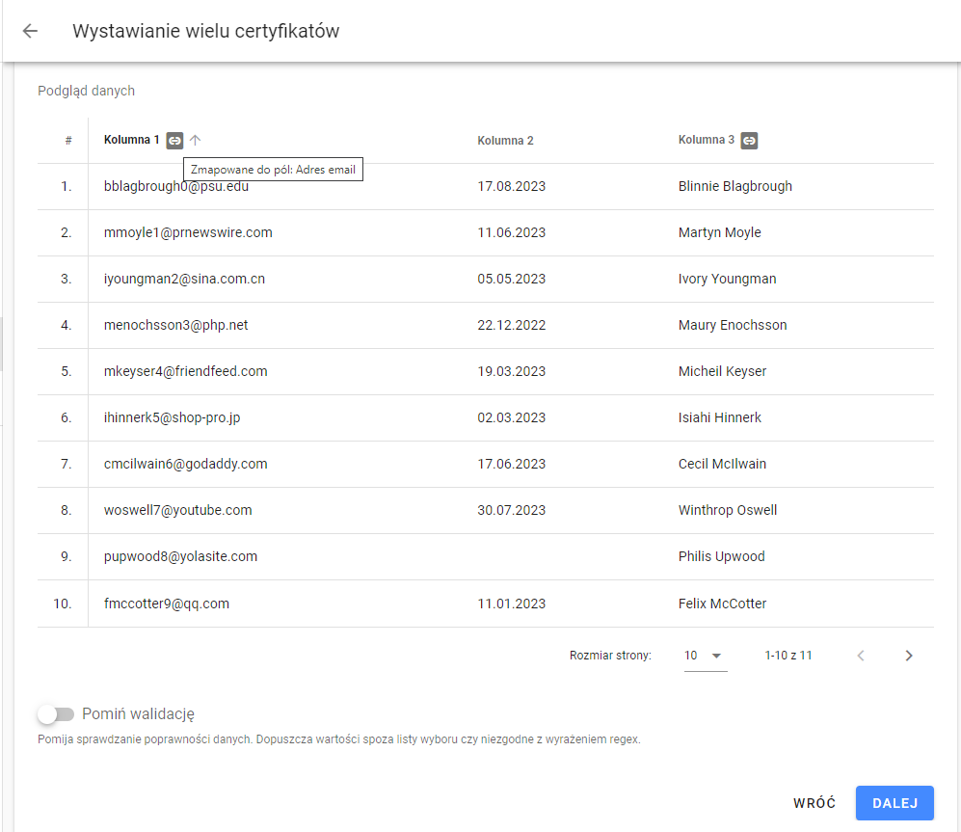Click the date 11.06.2023
961x832 pixels.
pos(511,232)
